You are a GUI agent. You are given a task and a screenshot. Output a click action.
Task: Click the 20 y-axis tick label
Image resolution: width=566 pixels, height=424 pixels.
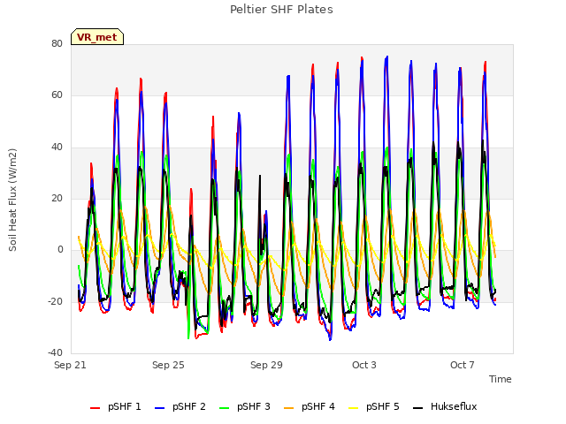pyautogui.click(x=57, y=198)
